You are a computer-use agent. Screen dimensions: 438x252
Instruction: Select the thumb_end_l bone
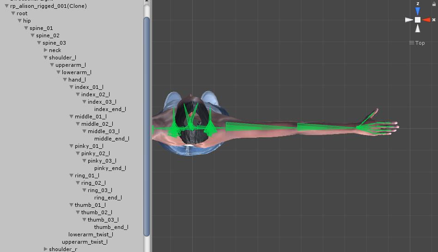(x=111, y=227)
